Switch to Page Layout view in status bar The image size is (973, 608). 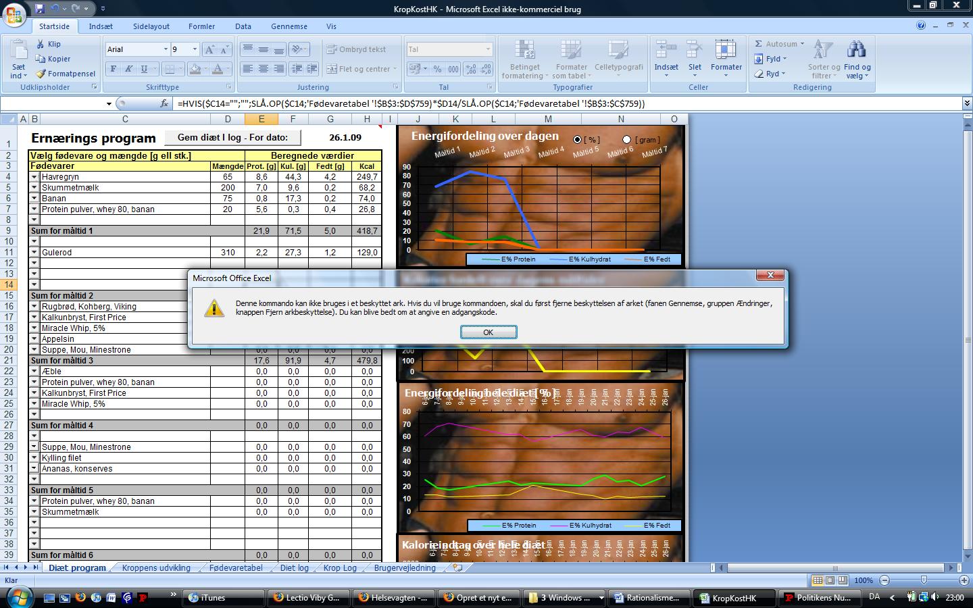point(830,580)
